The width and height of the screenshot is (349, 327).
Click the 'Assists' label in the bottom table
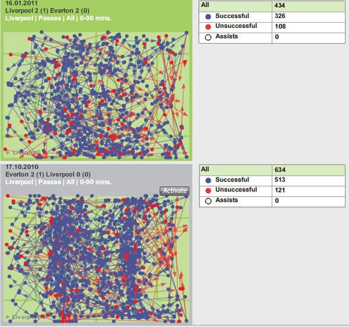click(x=227, y=200)
